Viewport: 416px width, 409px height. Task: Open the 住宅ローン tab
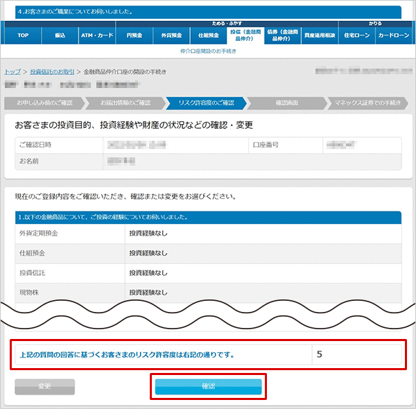pos(357,35)
